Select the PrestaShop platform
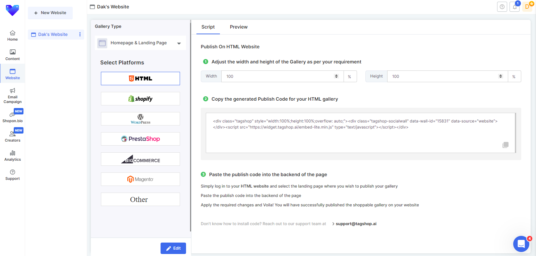 pyautogui.click(x=140, y=139)
